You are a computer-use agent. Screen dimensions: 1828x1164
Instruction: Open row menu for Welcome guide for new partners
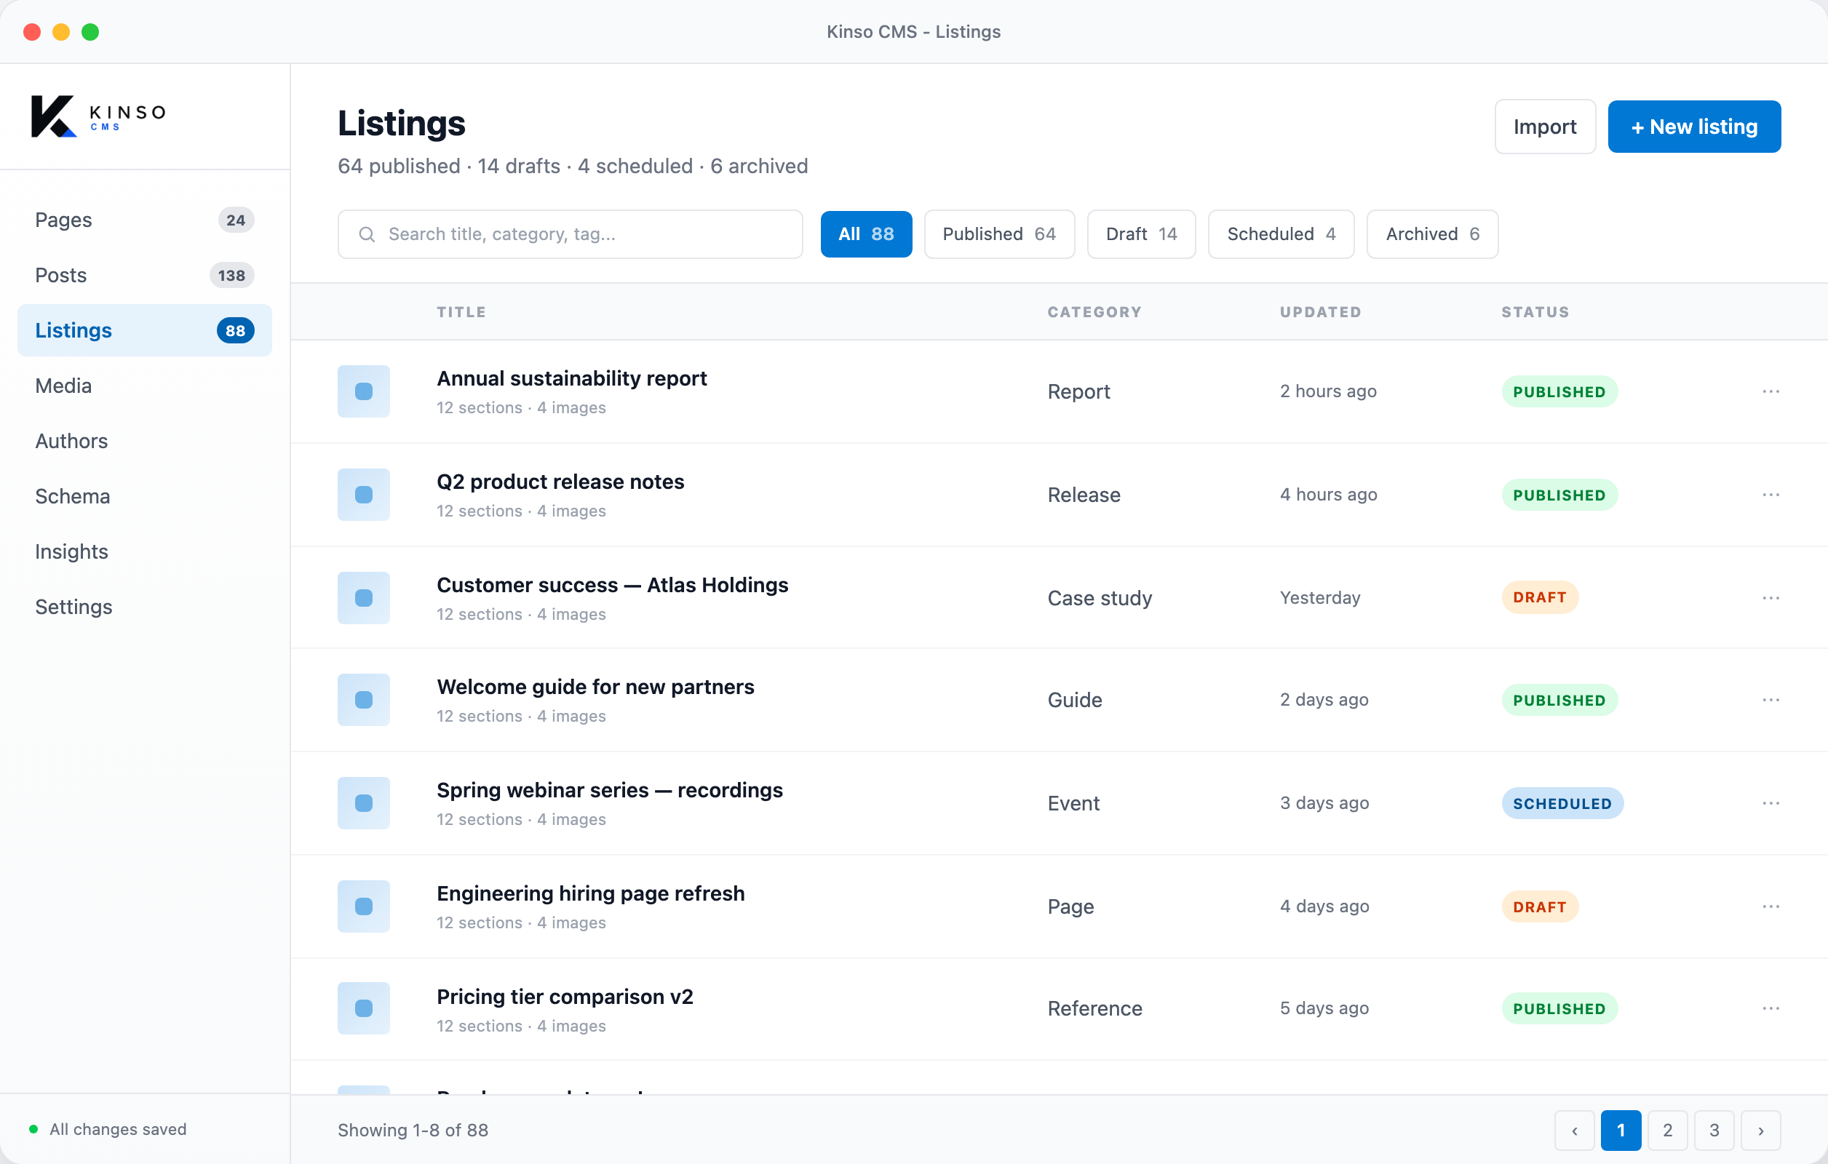pyautogui.click(x=1771, y=700)
